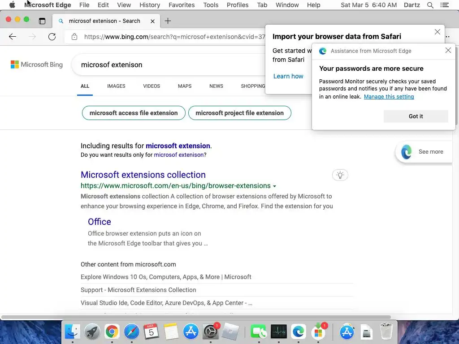This screenshot has height=344, width=459.
Task: Click the browser address bar URL
Action: point(174,37)
